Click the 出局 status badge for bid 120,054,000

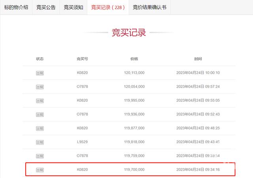(40, 87)
